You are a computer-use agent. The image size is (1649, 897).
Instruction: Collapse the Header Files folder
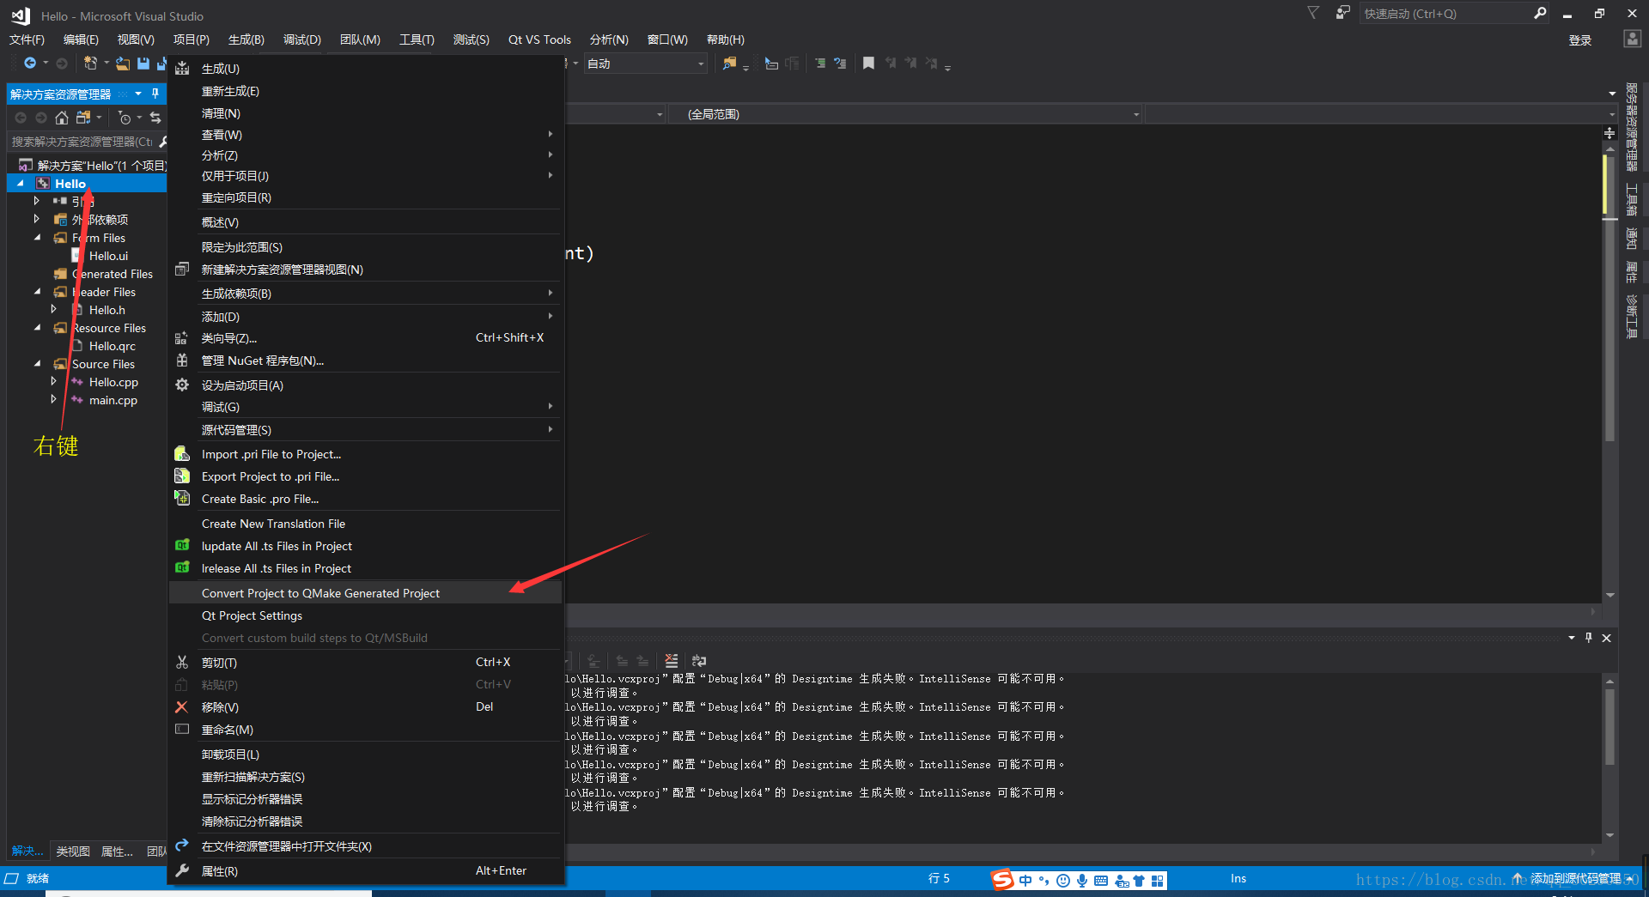pos(37,292)
